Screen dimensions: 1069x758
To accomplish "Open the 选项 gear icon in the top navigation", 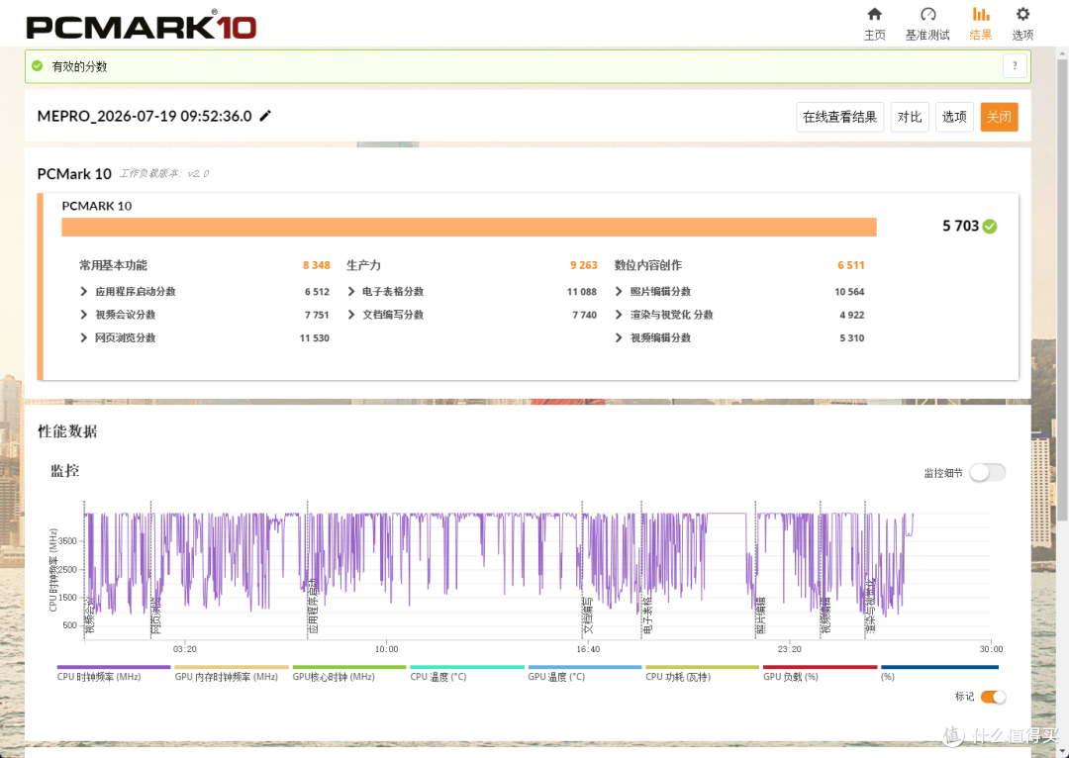I will 1021,14.
